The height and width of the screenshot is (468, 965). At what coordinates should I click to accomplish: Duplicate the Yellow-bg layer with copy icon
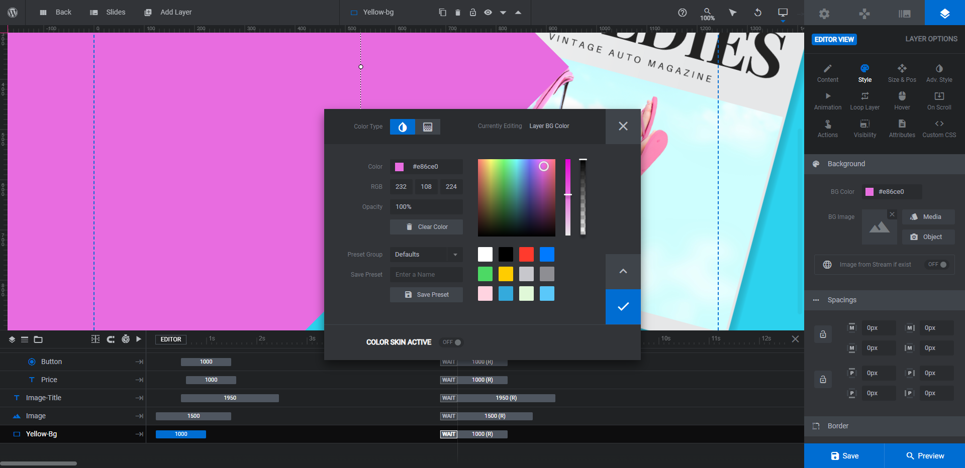click(442, 13)
